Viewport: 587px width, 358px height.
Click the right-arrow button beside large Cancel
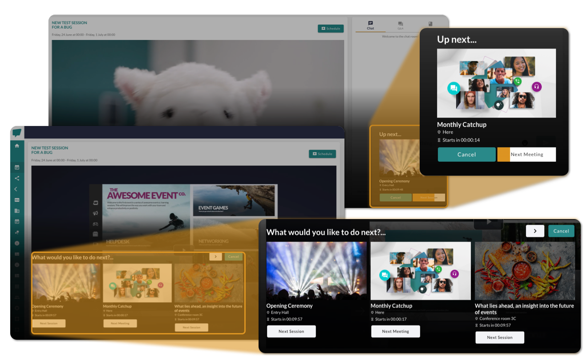pyautogui.click(x=534, y=231)
